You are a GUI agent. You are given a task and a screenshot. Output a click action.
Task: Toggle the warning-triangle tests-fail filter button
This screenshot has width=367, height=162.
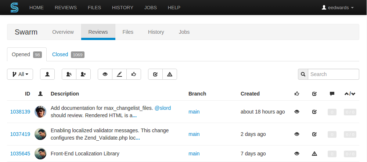pyautogui.click(x=170, y=74)
